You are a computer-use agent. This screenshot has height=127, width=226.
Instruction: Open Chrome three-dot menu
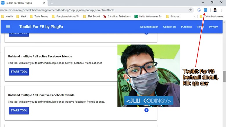[222, 10]
